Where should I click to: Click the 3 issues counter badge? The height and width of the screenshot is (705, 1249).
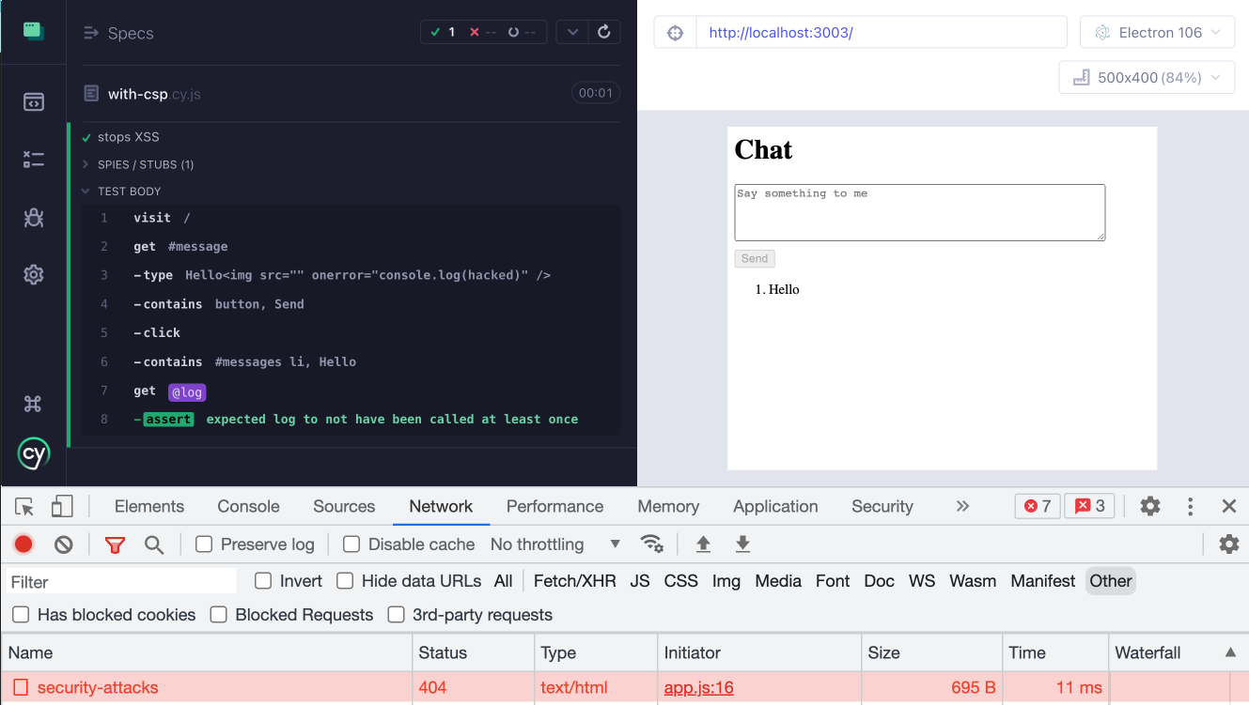click(x=1090, y=506)
